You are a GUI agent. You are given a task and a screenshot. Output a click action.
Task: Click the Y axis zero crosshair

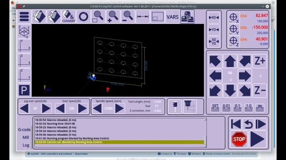tap(234, 29)
